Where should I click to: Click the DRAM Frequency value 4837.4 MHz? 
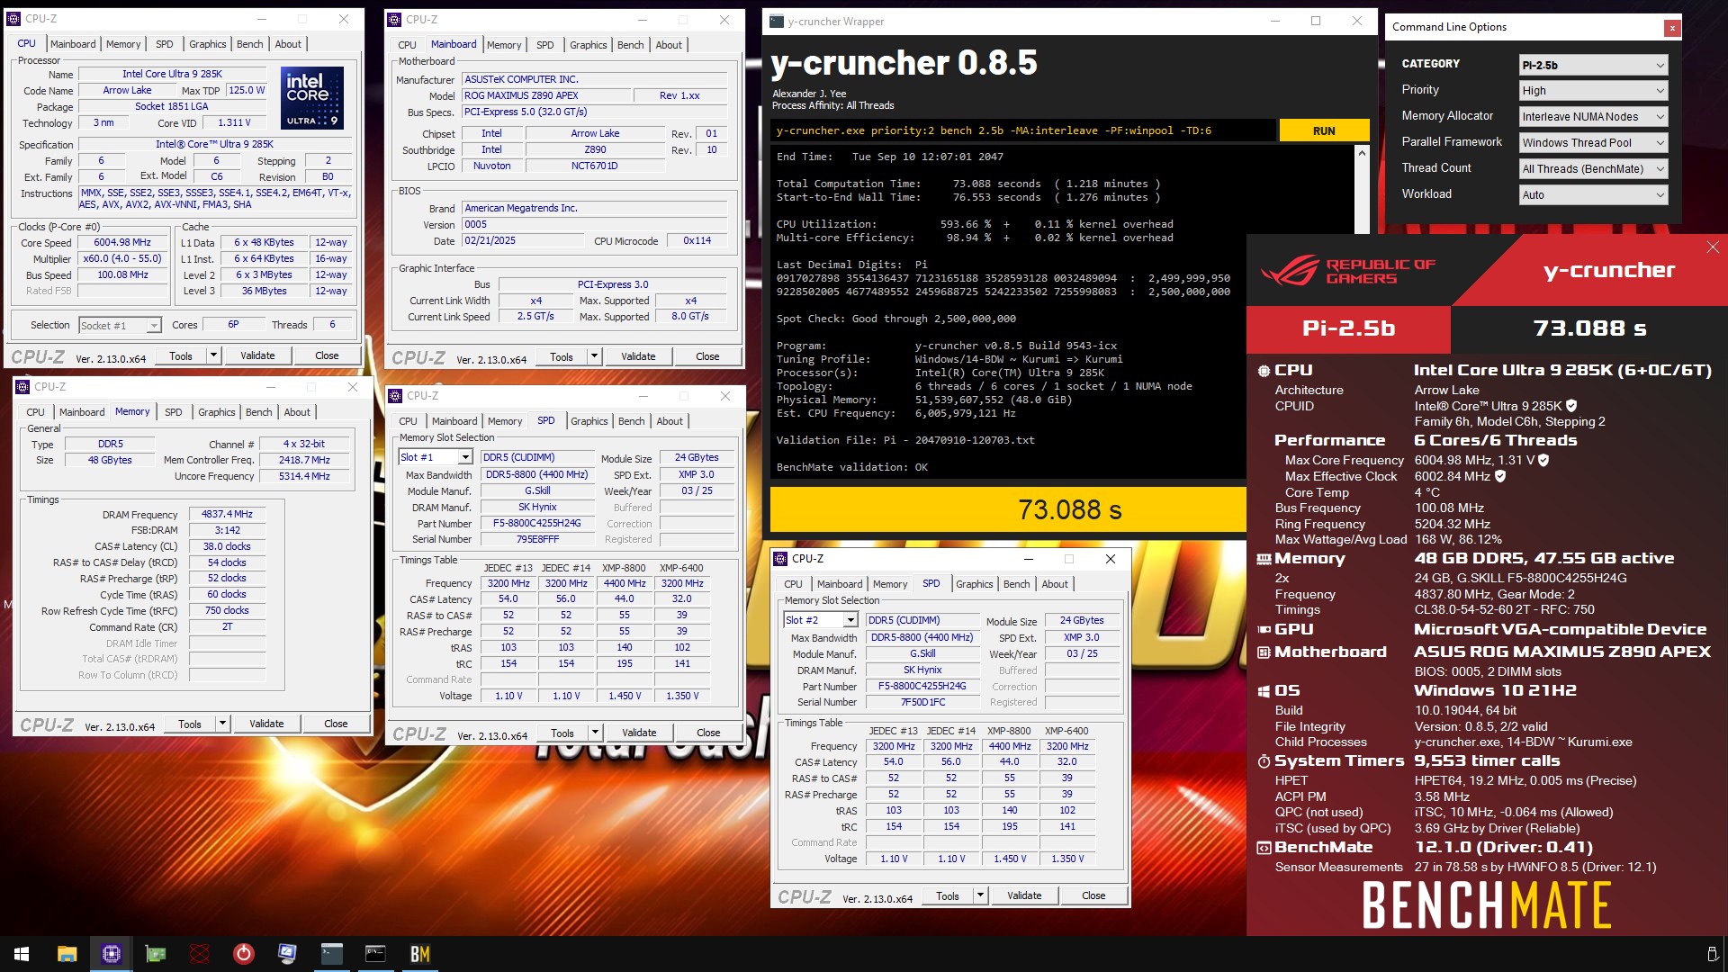pos(227,514)
